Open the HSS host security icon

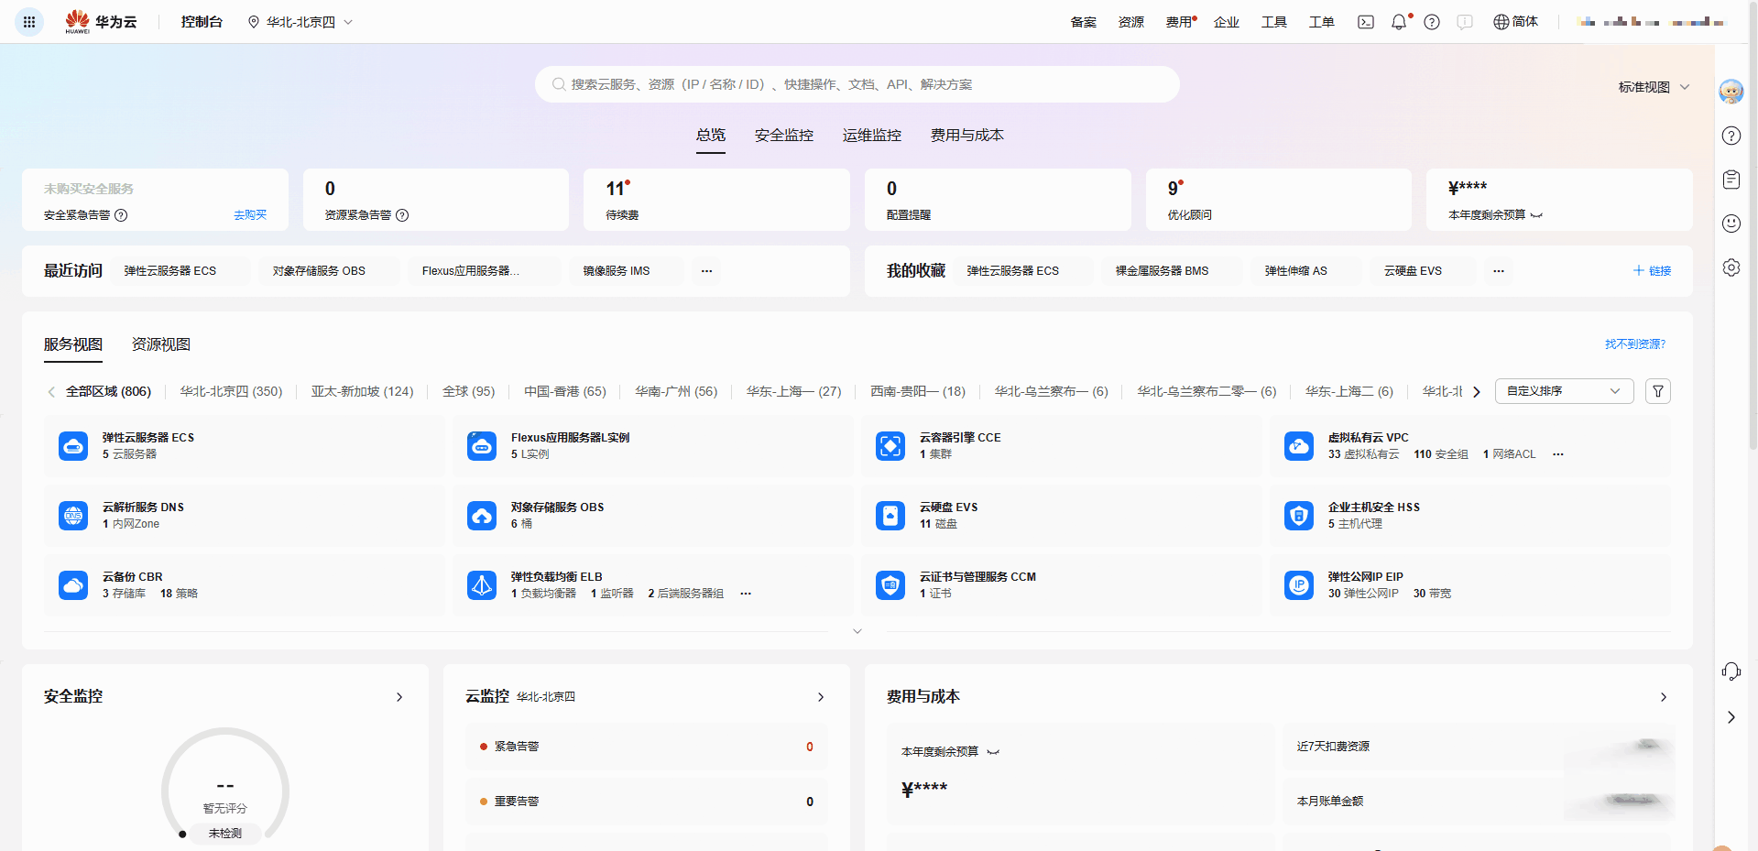(x=1299, y=516)
